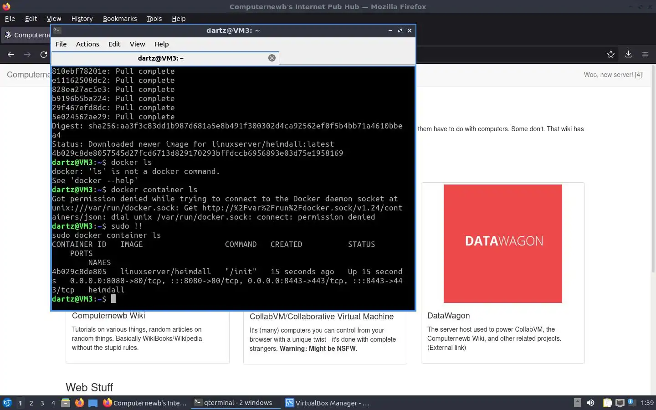Select the Computernewb Firefox browser tab
The width and height of the screenshot is (656, 410).
[x=26, y=35]
